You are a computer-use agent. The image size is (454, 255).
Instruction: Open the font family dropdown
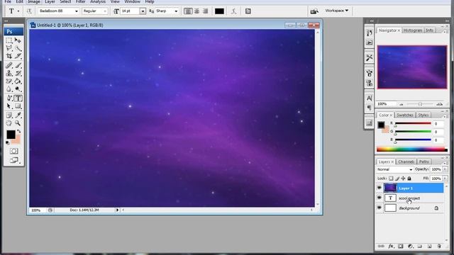click(77, 11)
